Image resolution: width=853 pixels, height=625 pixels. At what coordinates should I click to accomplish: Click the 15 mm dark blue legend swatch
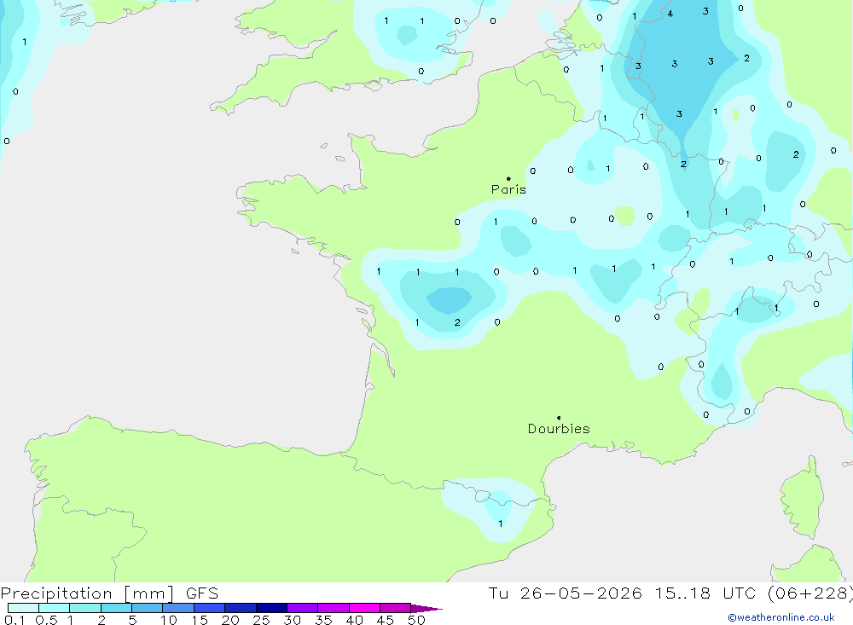[x=209, y=608]
